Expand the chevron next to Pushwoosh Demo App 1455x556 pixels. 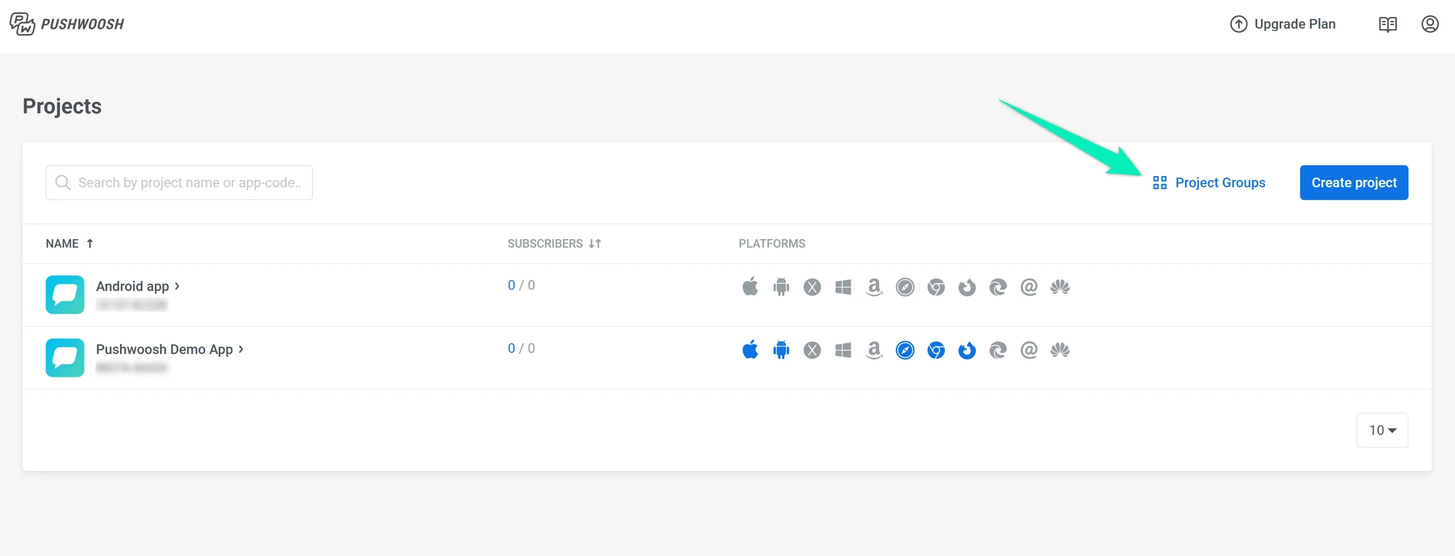(241, 349)
